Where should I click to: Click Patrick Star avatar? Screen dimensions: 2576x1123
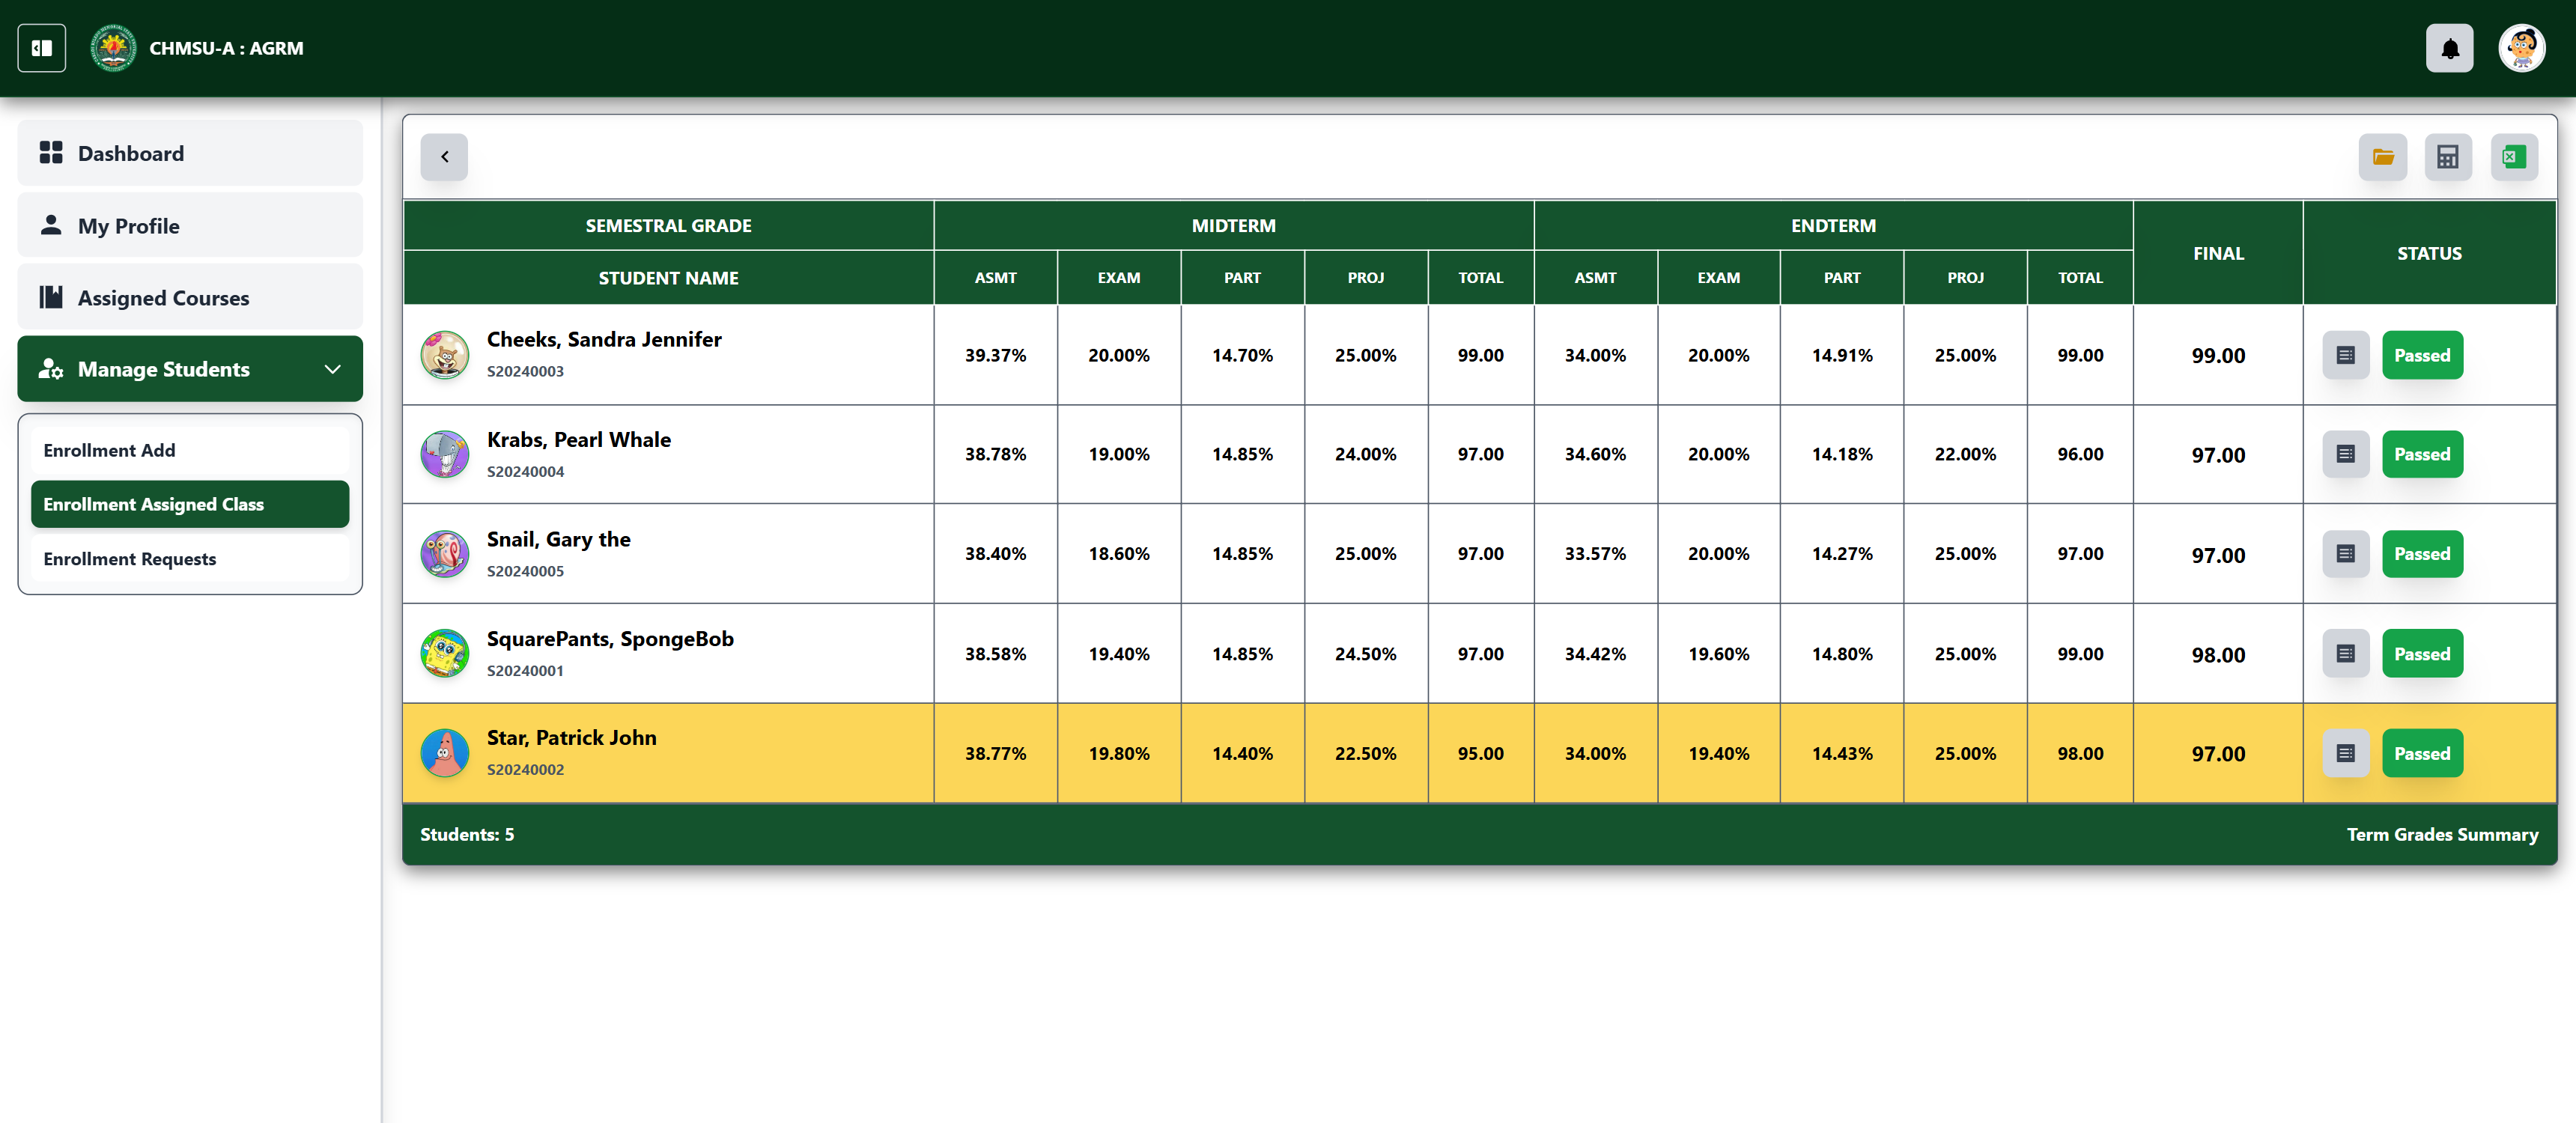pos(445,753)
